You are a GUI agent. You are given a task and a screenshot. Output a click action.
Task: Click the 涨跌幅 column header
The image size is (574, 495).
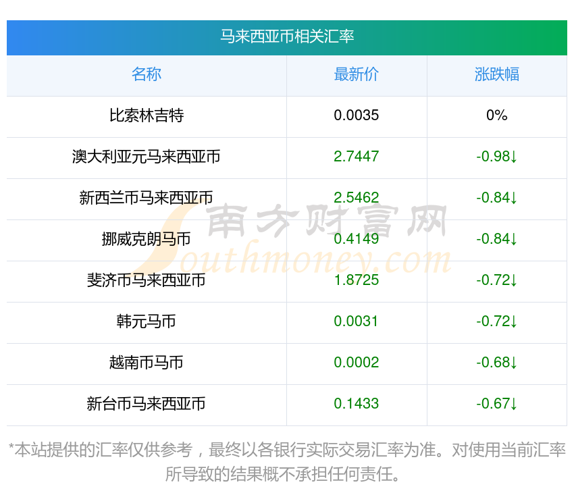pos(497,74)
